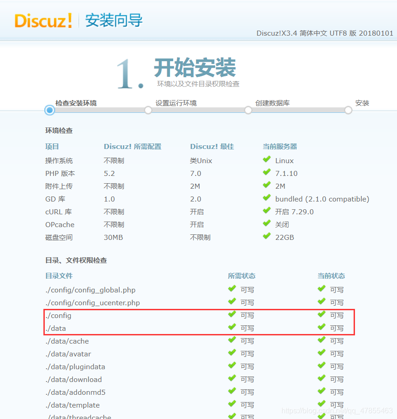Select the 检查安装环境 step marker
397x419 pixels.
[50, 110]
